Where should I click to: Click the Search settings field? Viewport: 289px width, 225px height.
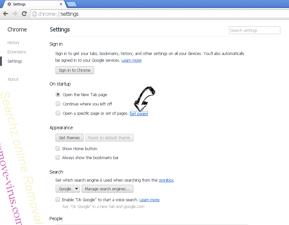(255, 30)
